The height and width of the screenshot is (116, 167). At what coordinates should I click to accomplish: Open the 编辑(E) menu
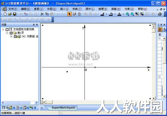coord(26,9)
